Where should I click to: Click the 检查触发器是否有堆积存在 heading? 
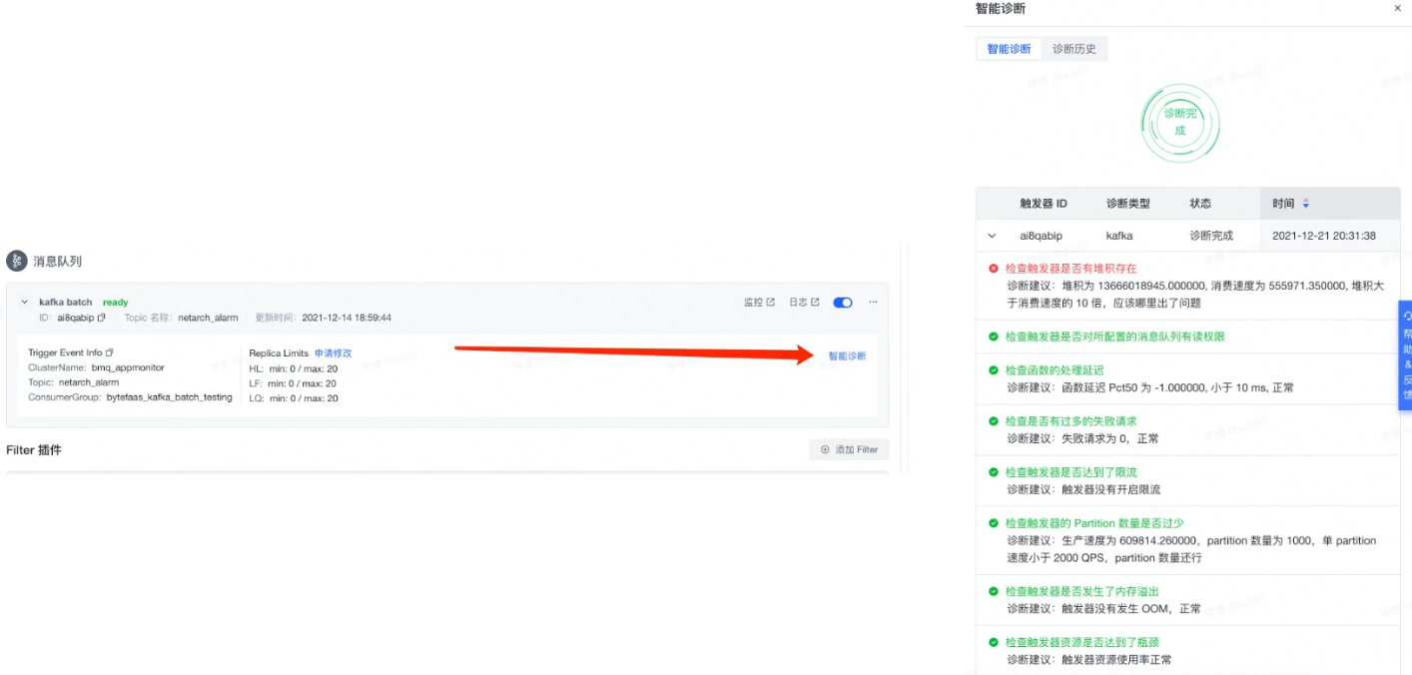1070,269
